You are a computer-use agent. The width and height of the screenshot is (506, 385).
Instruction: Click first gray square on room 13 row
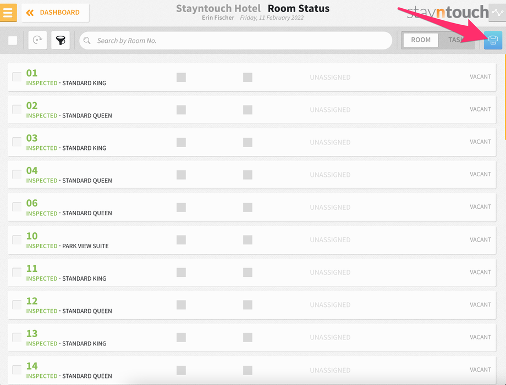[181, 338]
